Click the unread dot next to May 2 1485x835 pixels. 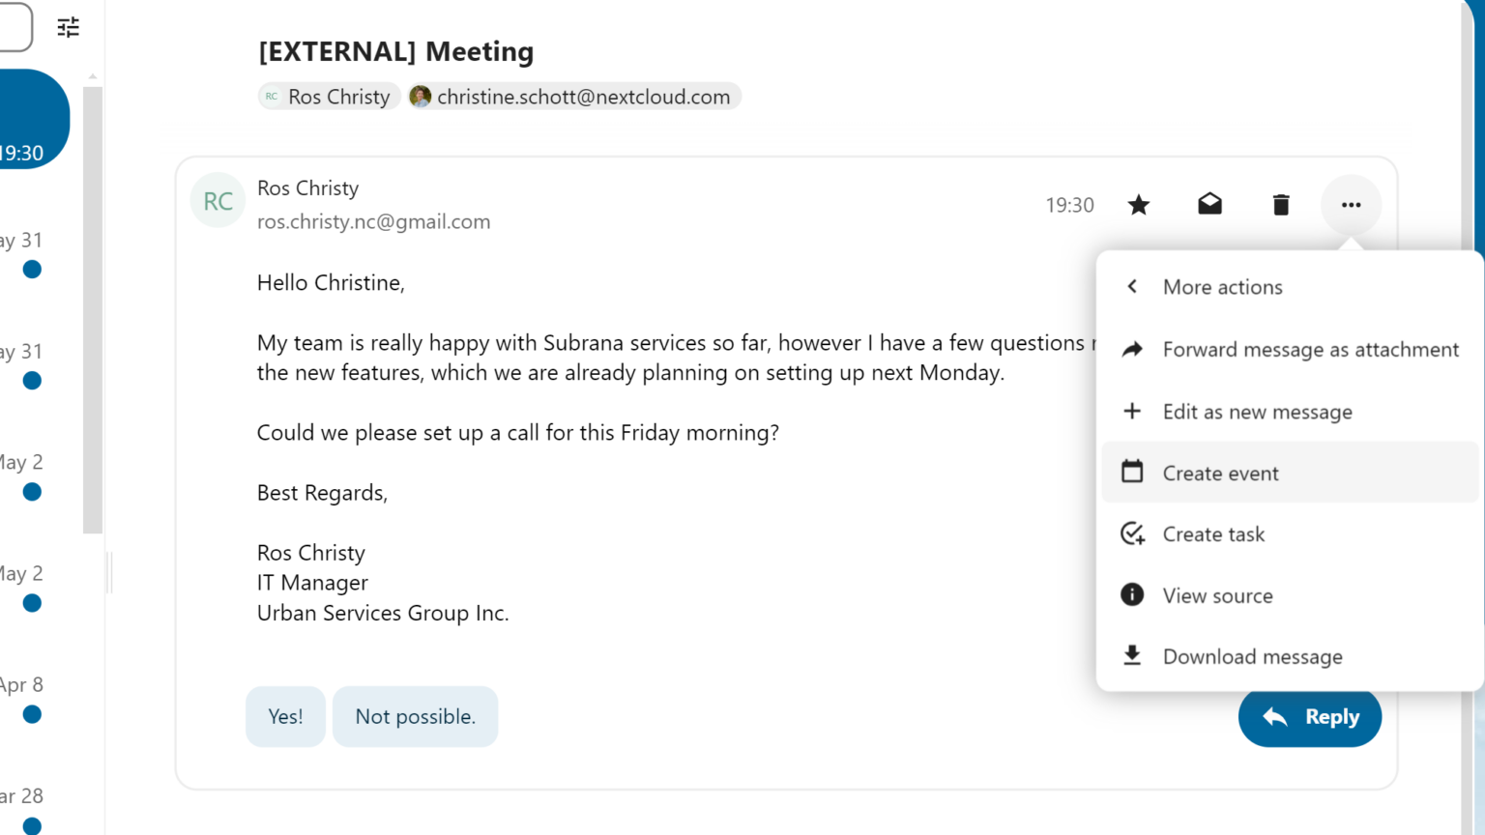tap(32, 492)
